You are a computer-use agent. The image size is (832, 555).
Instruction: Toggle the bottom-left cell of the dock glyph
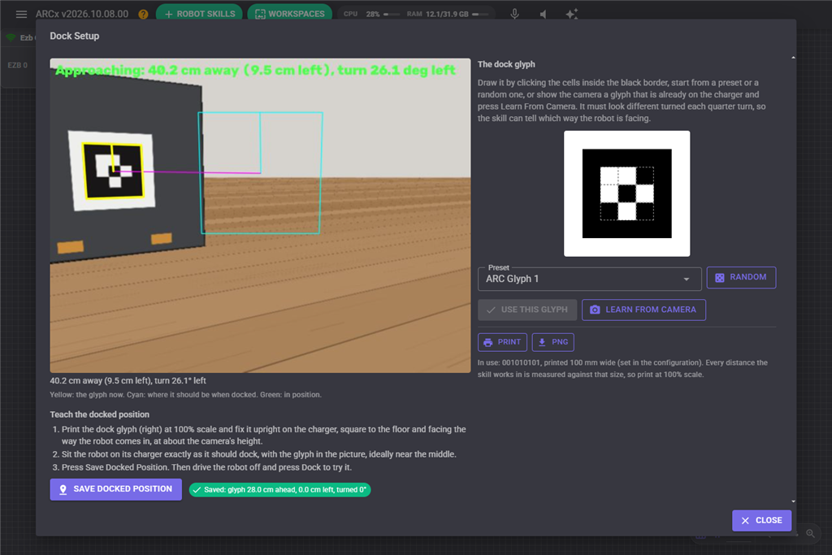coord(609,211)
